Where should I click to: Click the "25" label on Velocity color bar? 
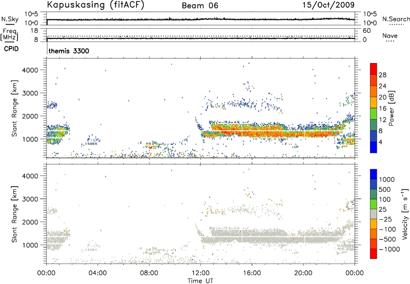click(382, 210)
